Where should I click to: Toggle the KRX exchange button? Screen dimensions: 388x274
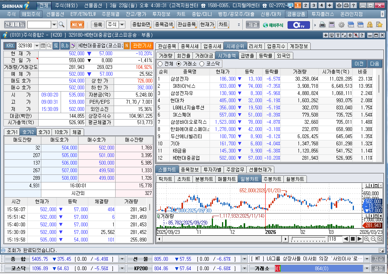tap(10, 46)
